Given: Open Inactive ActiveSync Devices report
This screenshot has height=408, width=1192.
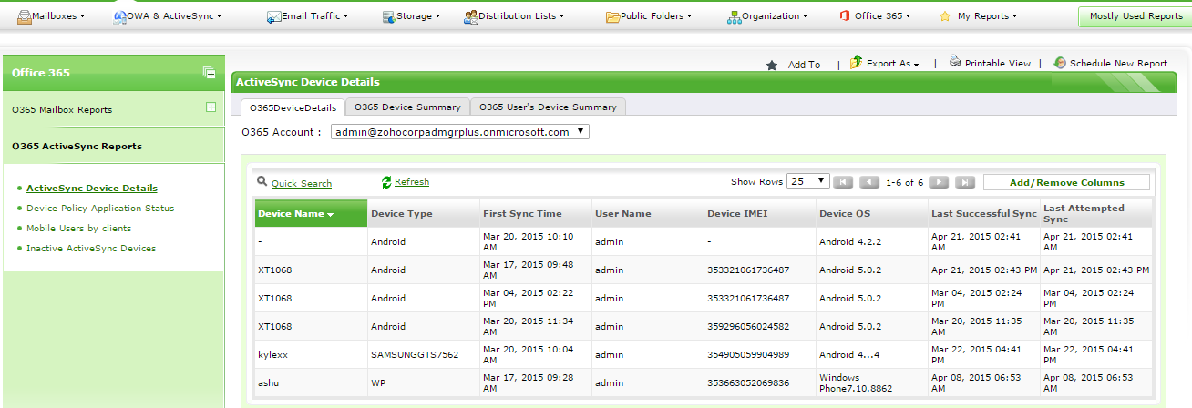Looking at the screenshot, I should 91,249.
